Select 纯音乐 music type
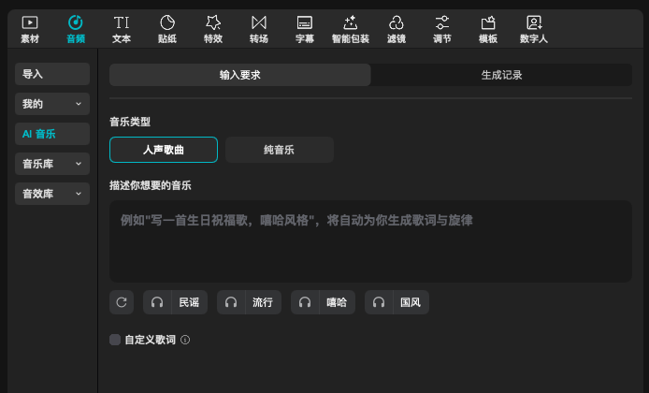 280,150
